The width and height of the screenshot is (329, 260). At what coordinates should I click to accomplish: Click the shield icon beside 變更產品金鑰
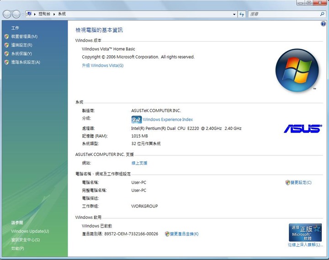tap(167, 234)
